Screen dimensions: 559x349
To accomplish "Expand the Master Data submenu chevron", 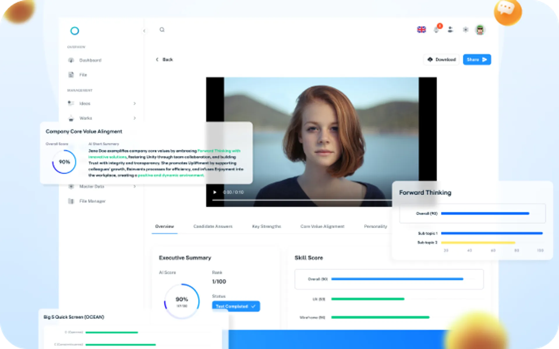I will tap(135, 186).
